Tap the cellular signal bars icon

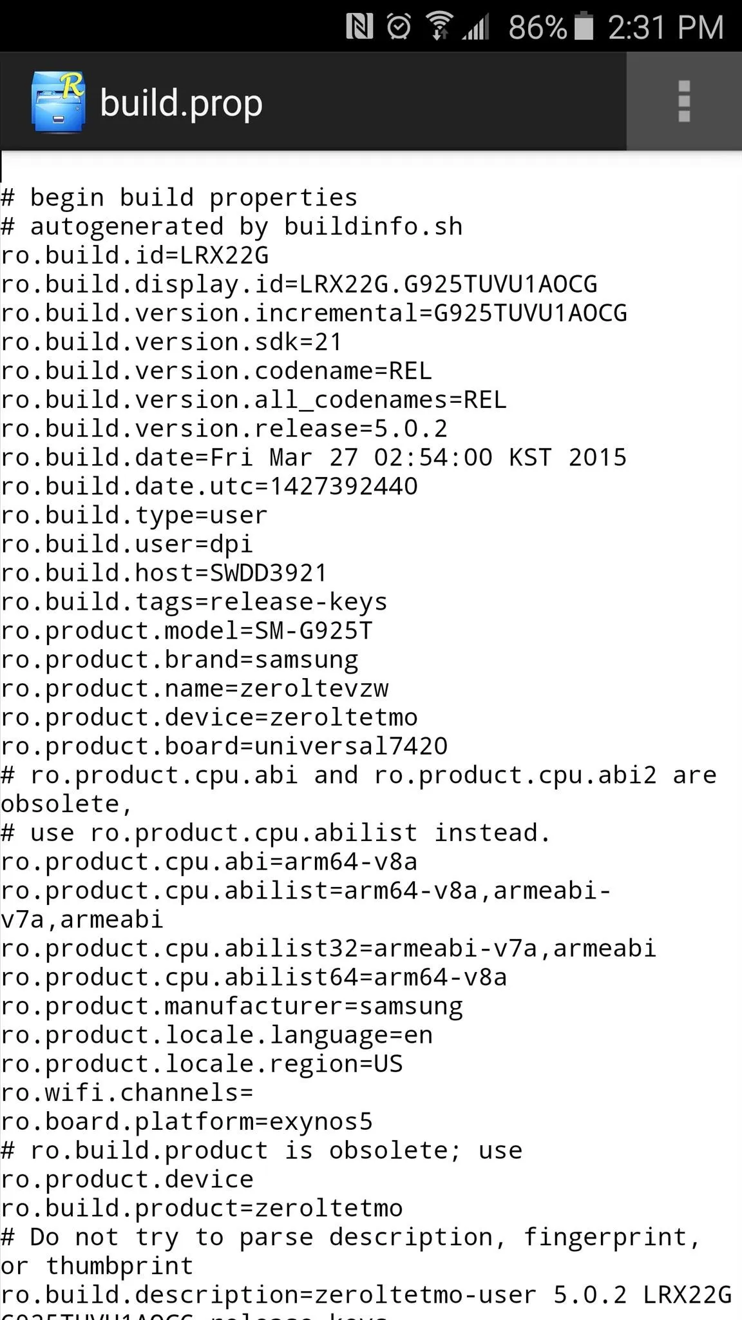click(x=476, y=27)
